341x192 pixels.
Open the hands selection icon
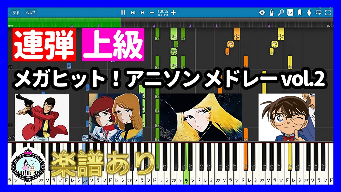(x=309, y=13)
